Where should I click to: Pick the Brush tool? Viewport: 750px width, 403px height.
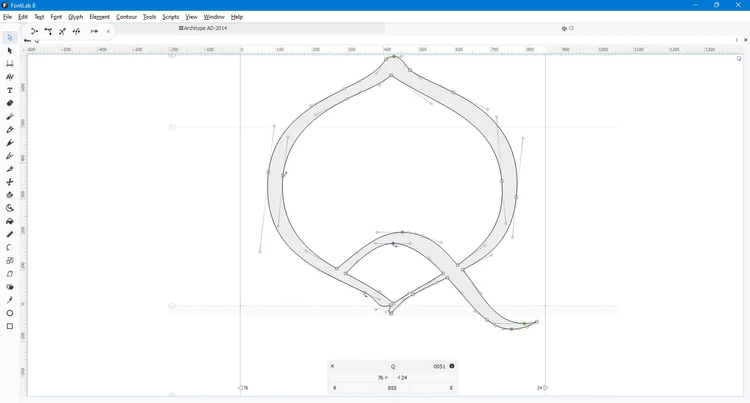coord(10,116)
